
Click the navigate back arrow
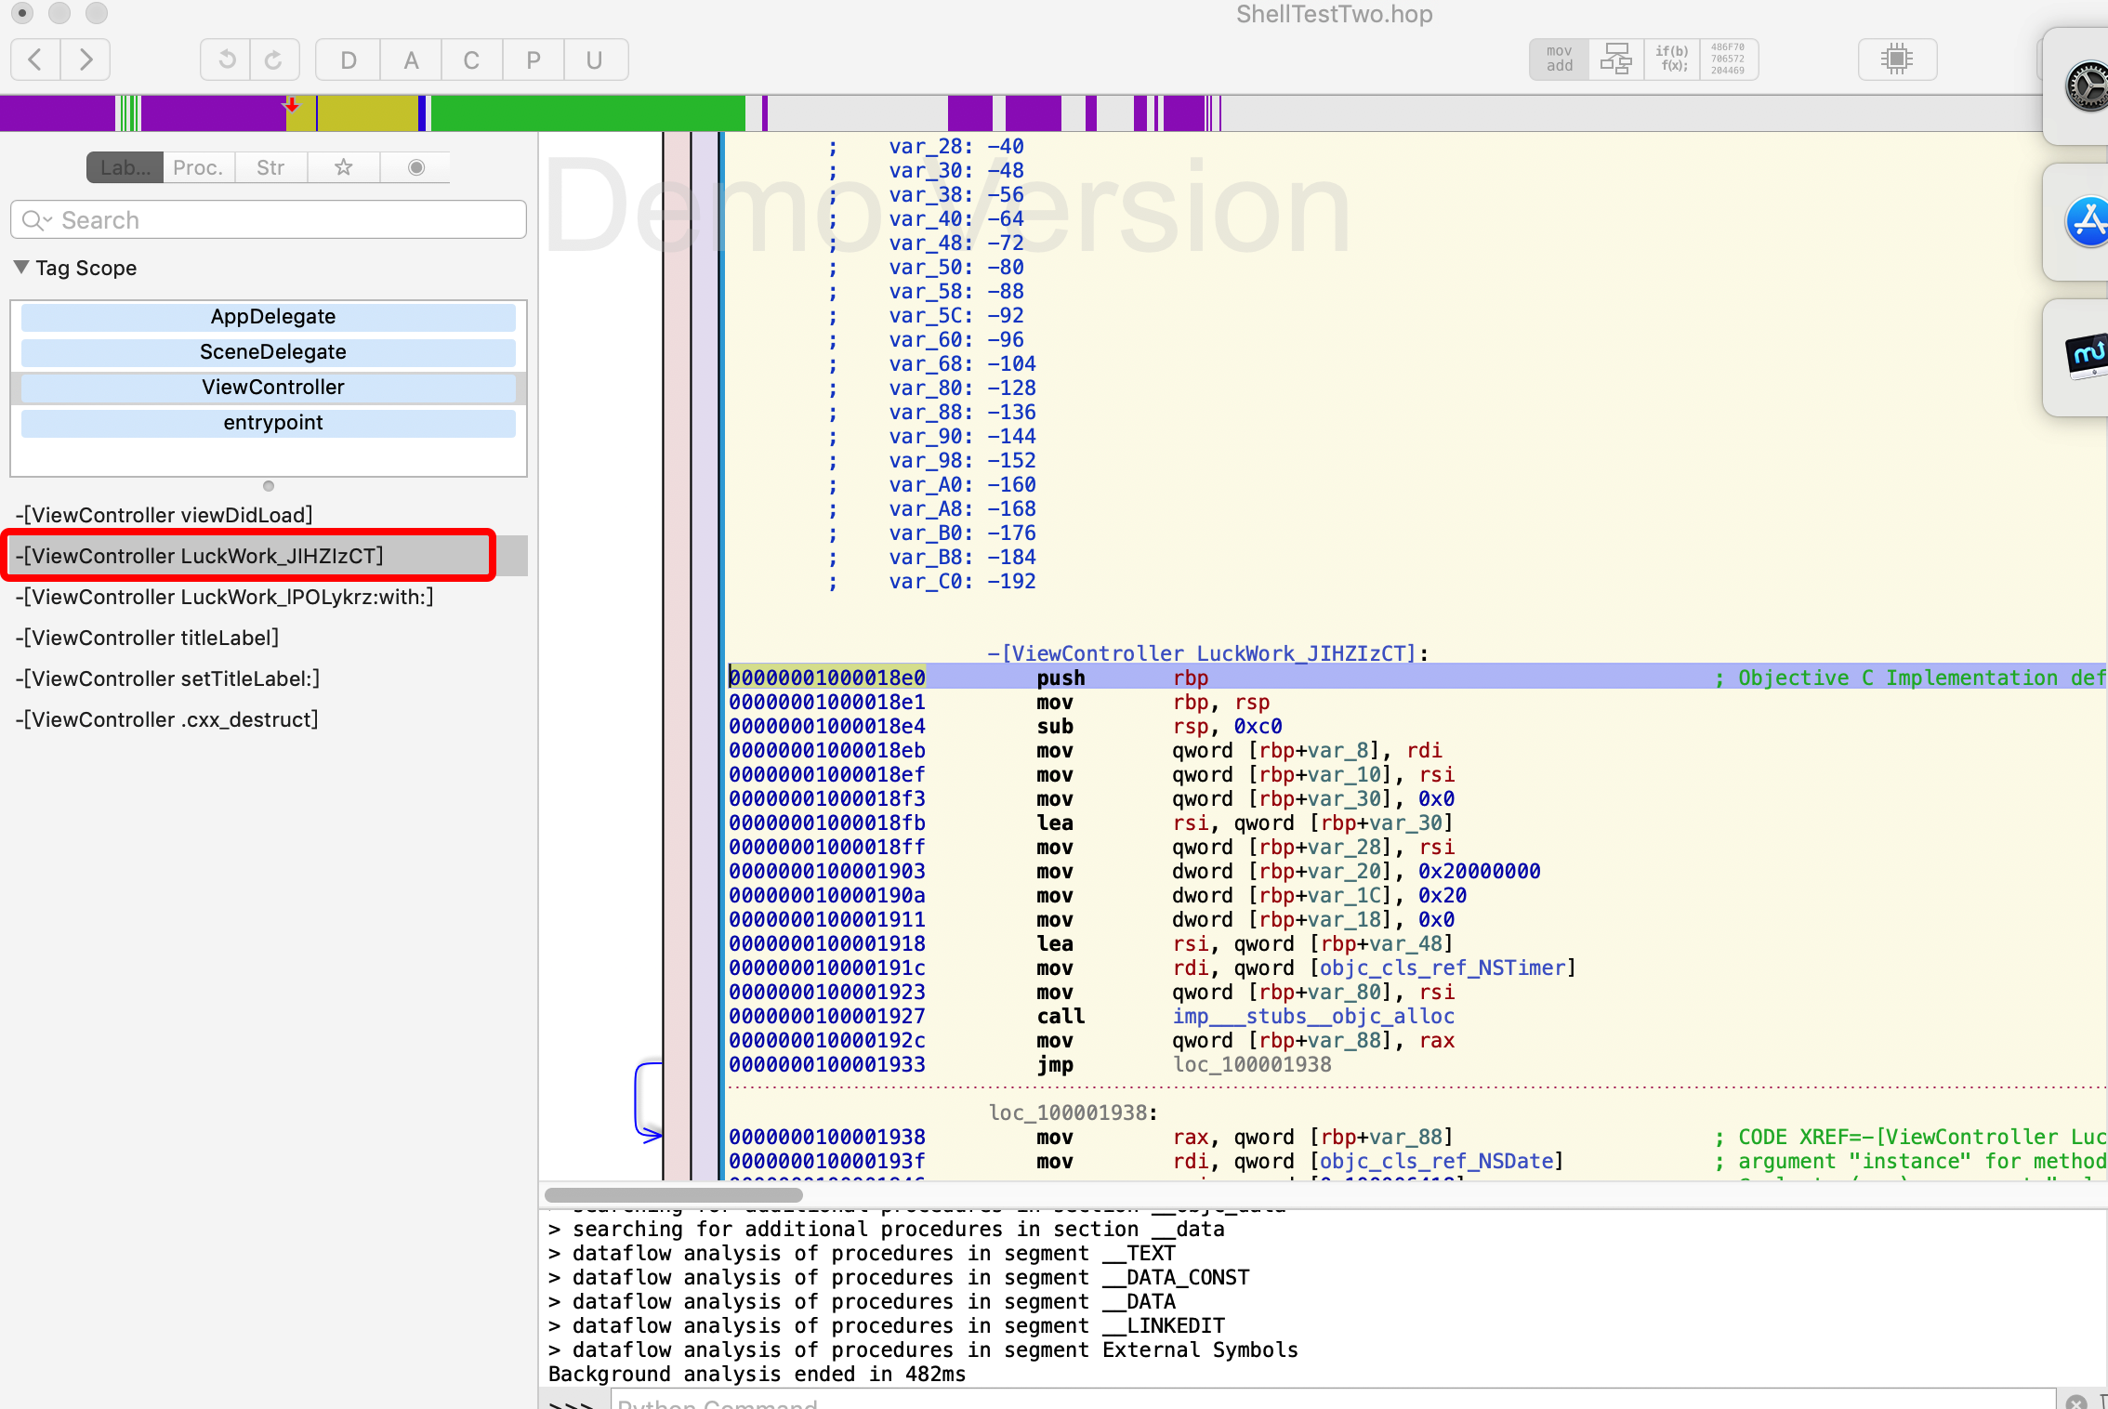pyautogui.click(x=35, y=60)
